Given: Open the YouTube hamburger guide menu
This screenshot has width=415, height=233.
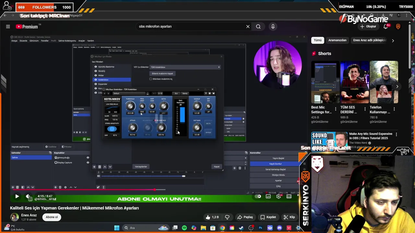Looking at the screenshot, I should point(8,27).
